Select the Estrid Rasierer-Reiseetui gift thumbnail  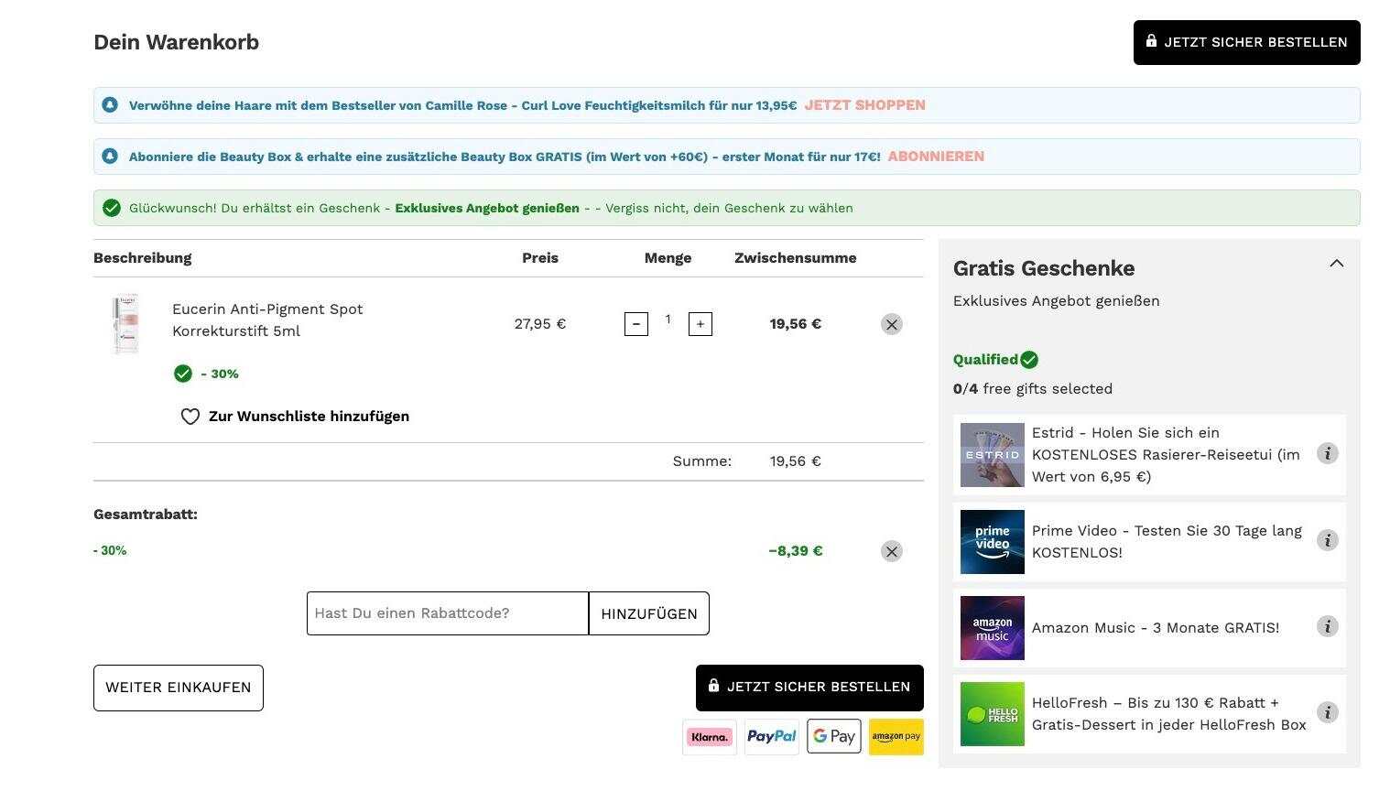993,455
